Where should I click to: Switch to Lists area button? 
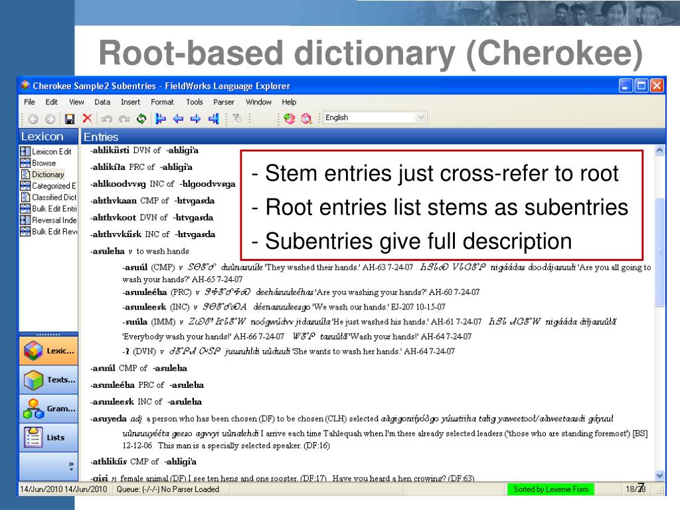pos(48,438)
